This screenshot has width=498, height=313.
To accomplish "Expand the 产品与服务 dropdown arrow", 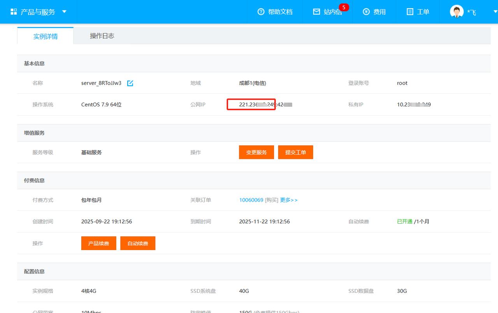I will tap(64, 12).
